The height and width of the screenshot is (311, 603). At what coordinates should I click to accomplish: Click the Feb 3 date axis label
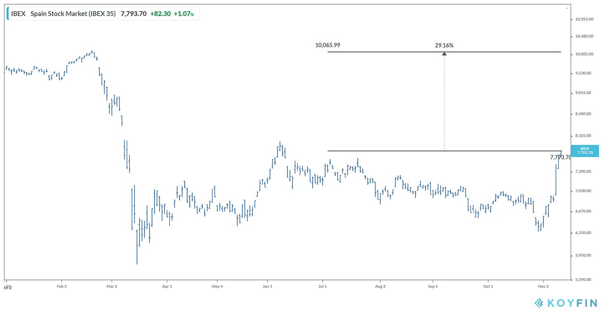click(x=61, y=286)
